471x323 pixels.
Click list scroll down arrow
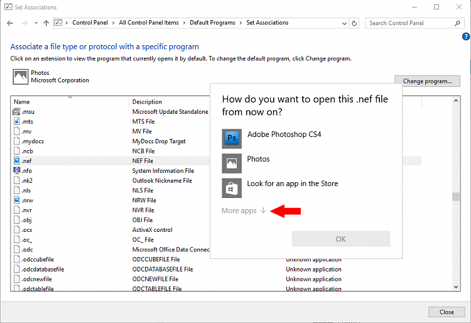pos(456,287)
